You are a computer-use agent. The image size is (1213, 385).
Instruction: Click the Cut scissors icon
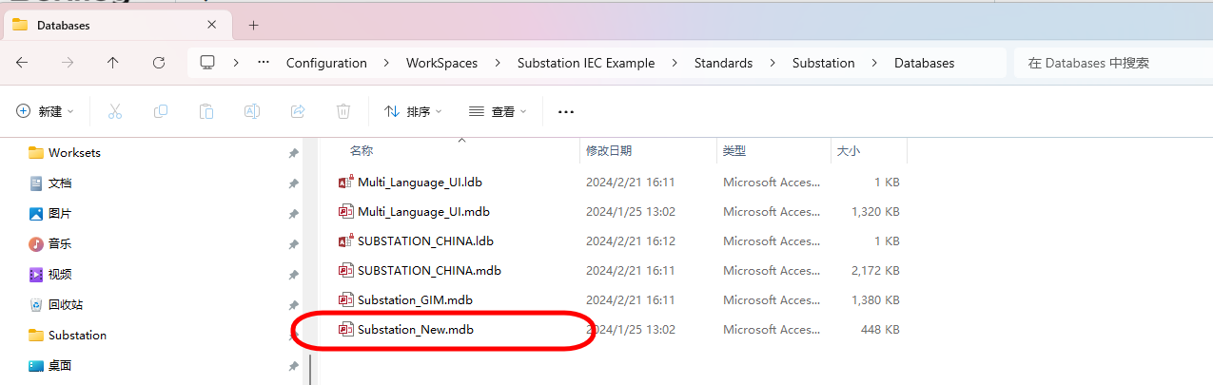[115, 111]
